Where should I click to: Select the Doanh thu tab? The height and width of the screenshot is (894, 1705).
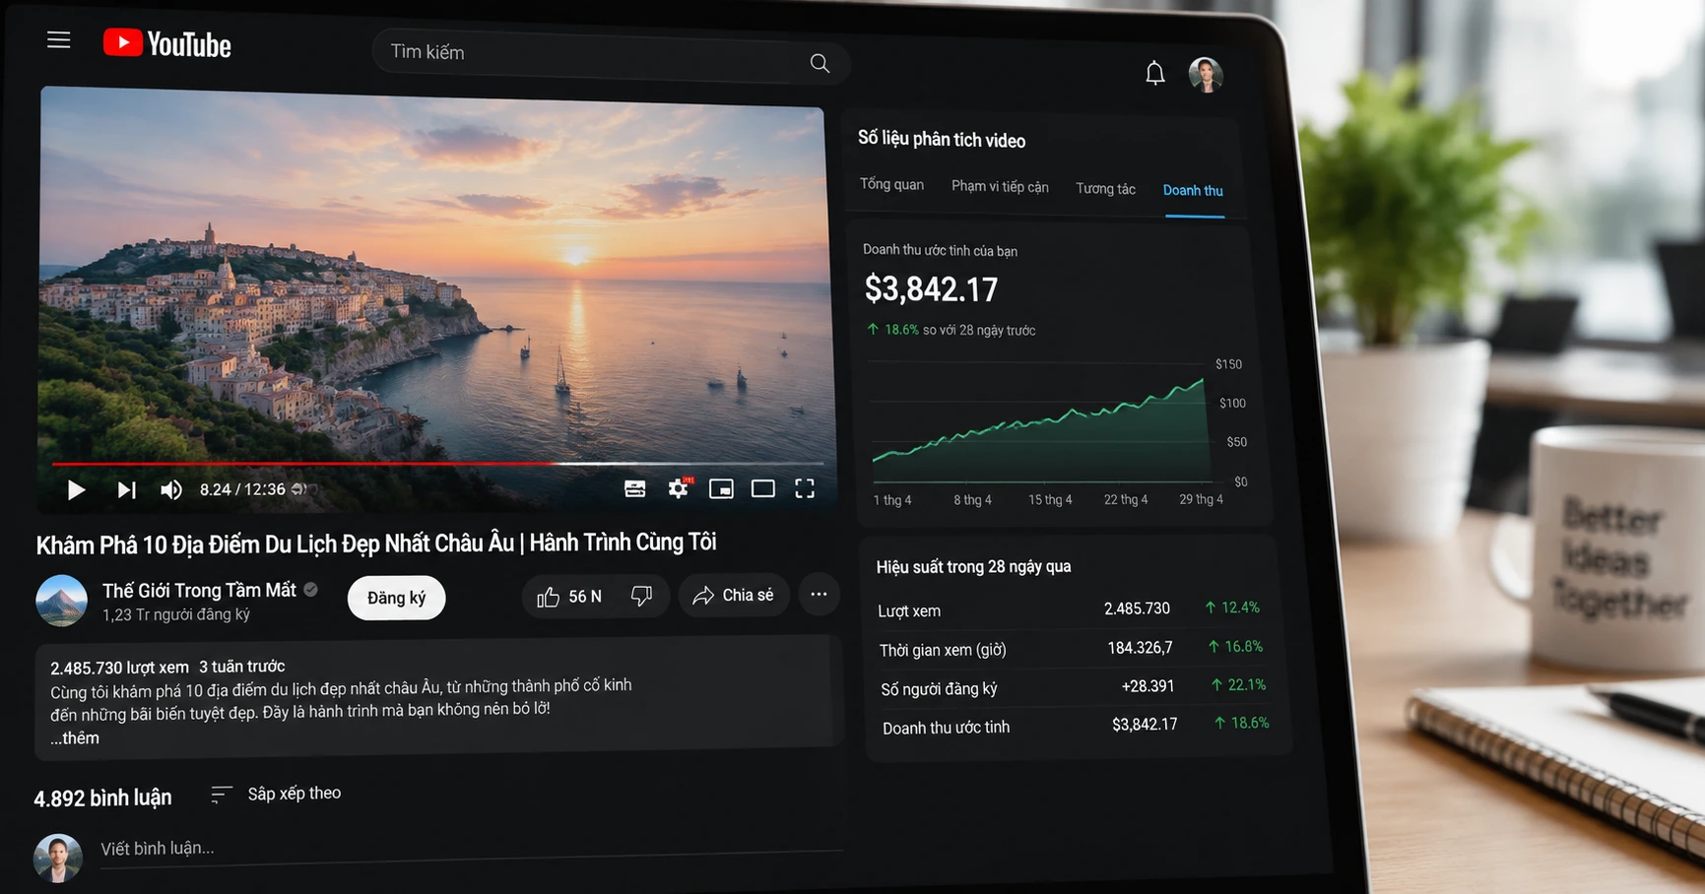pos(1193,191)
